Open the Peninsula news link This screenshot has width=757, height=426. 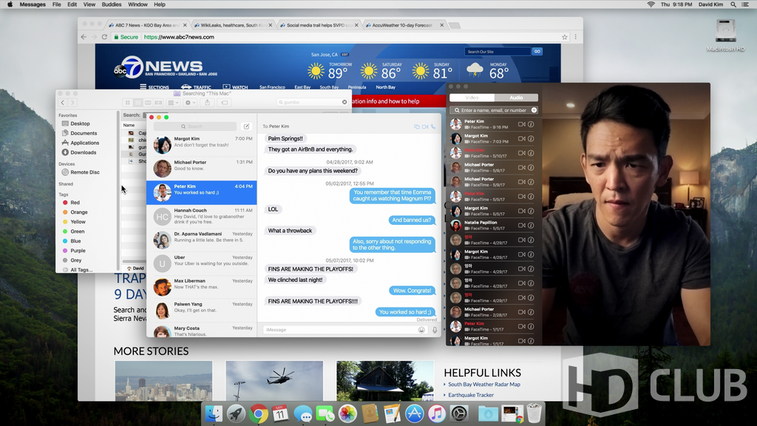[357, 87]
